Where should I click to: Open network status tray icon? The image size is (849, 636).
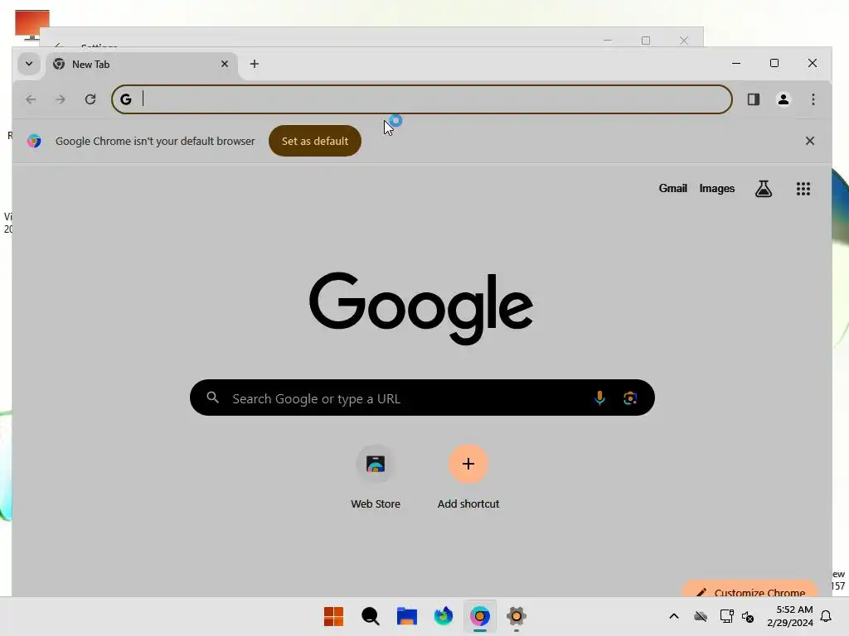click(x=726, y=616)
